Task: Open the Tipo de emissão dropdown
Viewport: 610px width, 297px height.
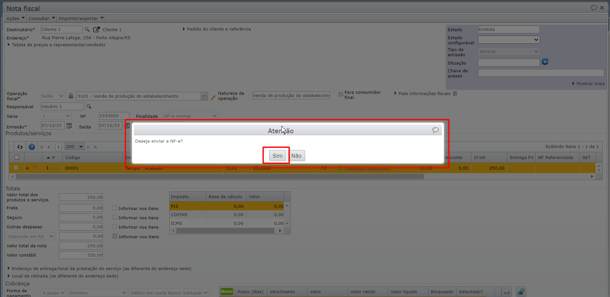Action: [x=509, y=51]
